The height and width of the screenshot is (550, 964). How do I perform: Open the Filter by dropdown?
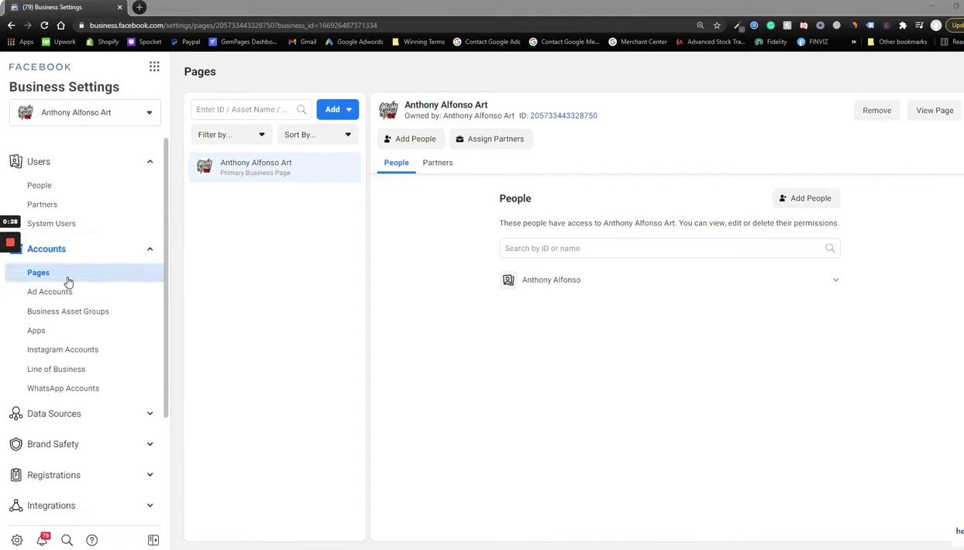[x=231, y=135]
